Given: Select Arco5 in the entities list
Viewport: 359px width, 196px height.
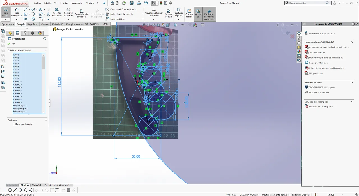Looking at the screenshot, I should point(16,67).
